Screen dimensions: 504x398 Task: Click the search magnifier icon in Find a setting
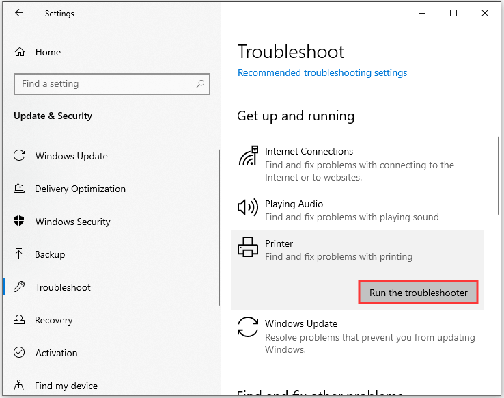tap(200, 84)
